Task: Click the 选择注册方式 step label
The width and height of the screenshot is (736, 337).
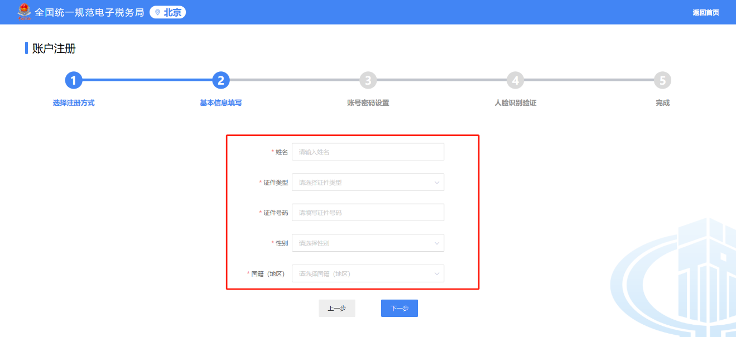Action: 74,103
